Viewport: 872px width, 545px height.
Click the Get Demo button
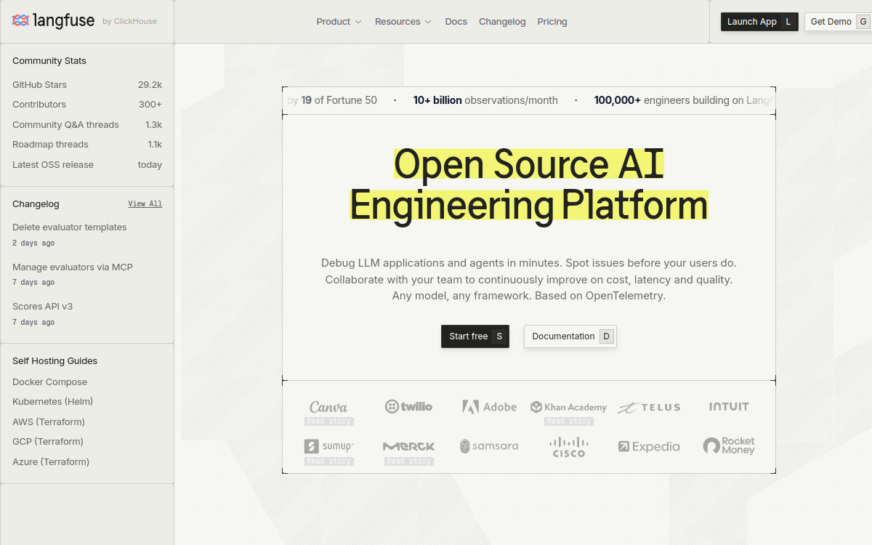(837, 22)
